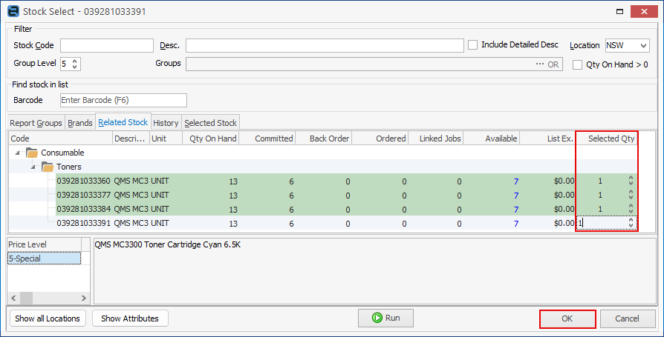Sort by the Available column header
The width and height of the screenshot is (664, 337).
(492, 139)
